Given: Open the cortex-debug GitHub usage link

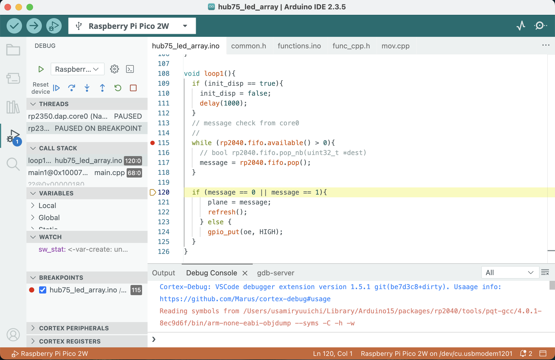Looking at the screenshot, I should (x=245, y=299).
